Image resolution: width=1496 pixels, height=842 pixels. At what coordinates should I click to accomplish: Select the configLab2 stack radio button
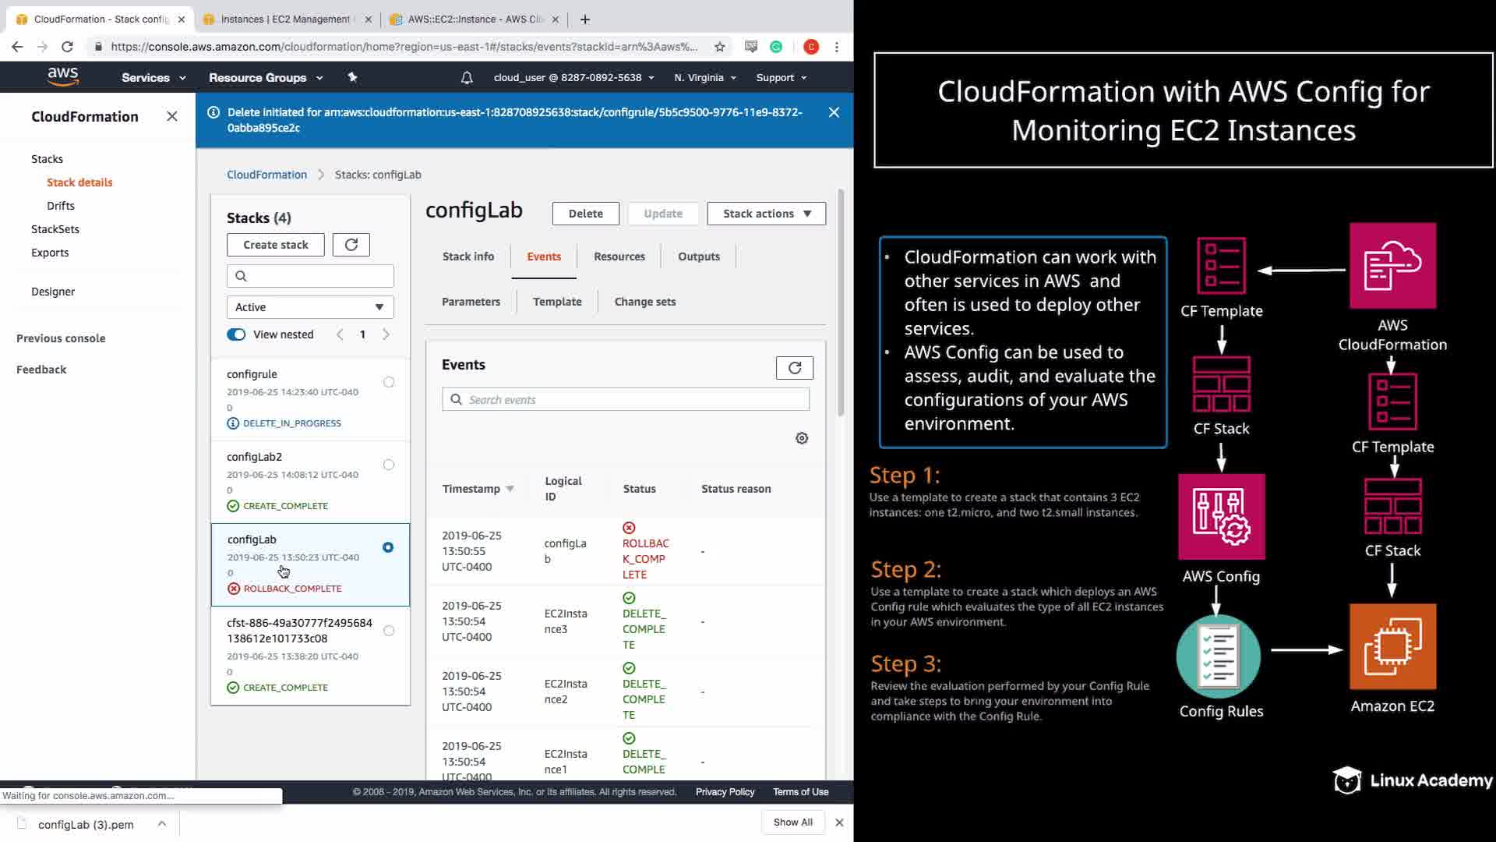tap(389, 465)
